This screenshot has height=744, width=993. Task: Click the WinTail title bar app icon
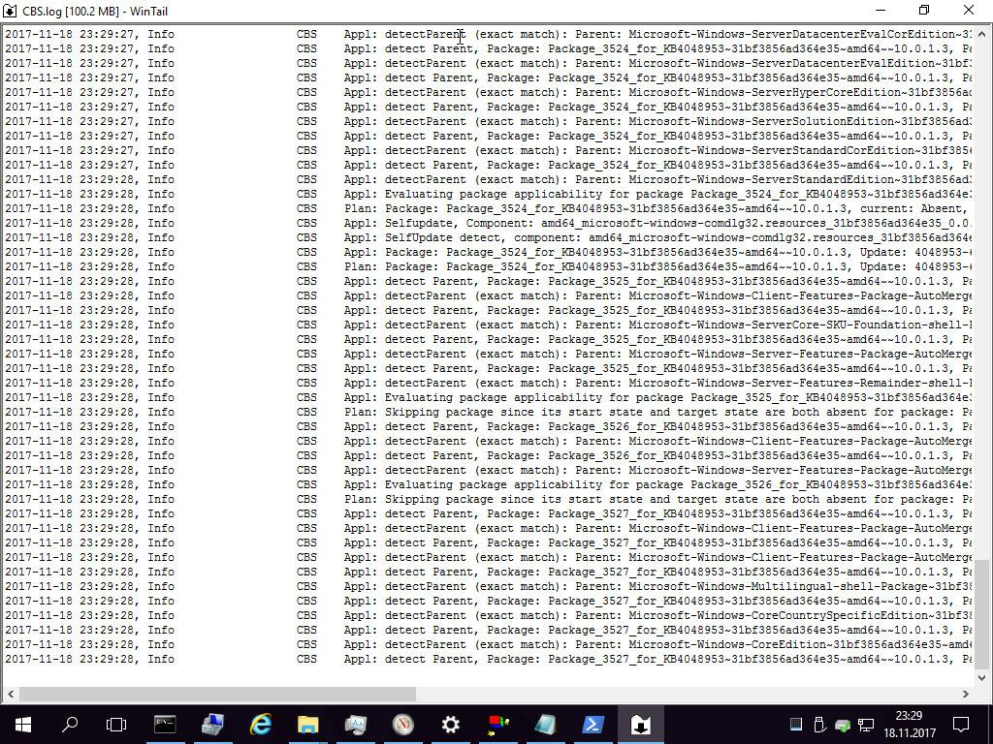[x=11, y=11]
